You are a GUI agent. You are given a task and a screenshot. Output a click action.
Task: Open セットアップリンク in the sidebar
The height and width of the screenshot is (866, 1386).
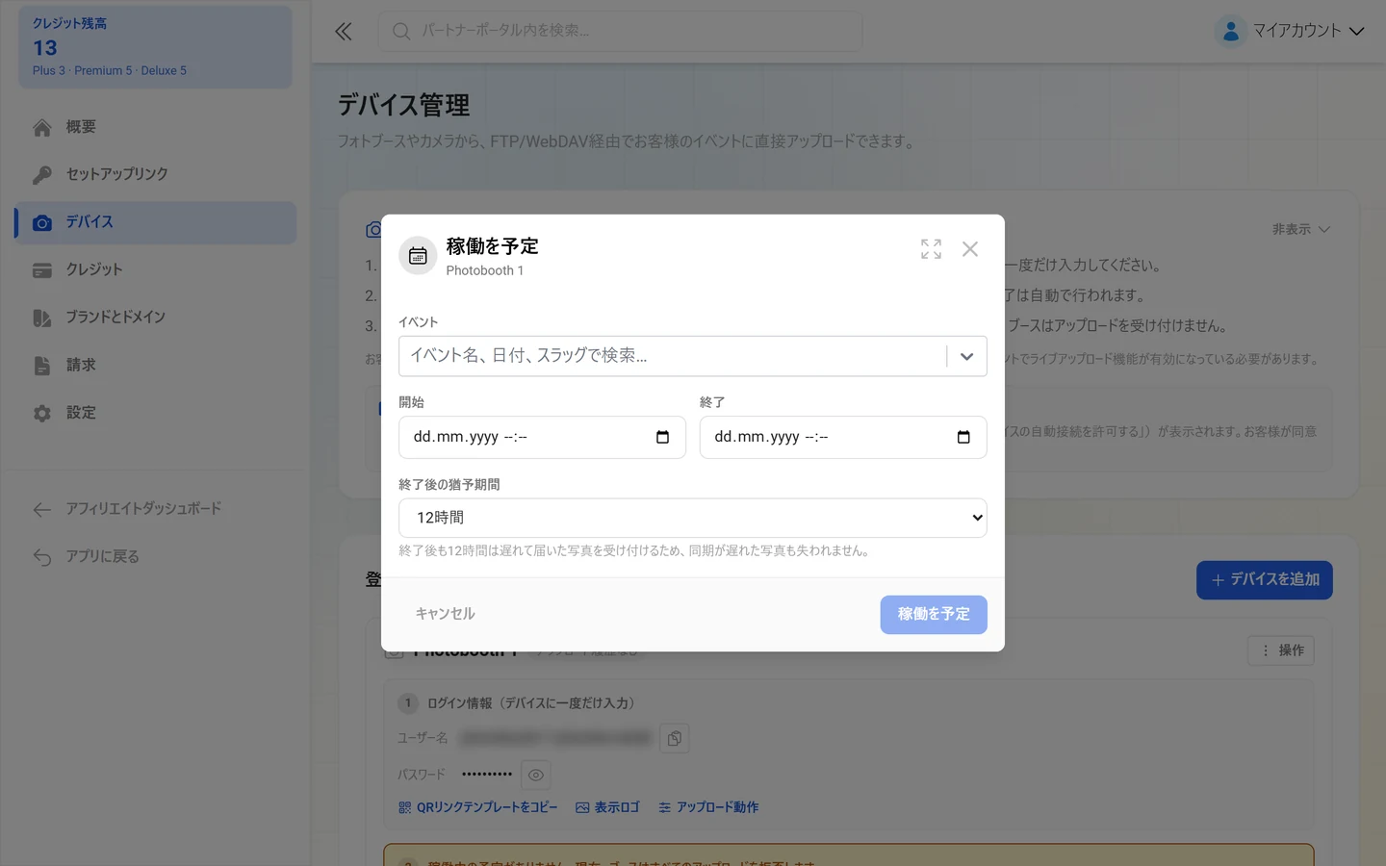click(155, 174)
